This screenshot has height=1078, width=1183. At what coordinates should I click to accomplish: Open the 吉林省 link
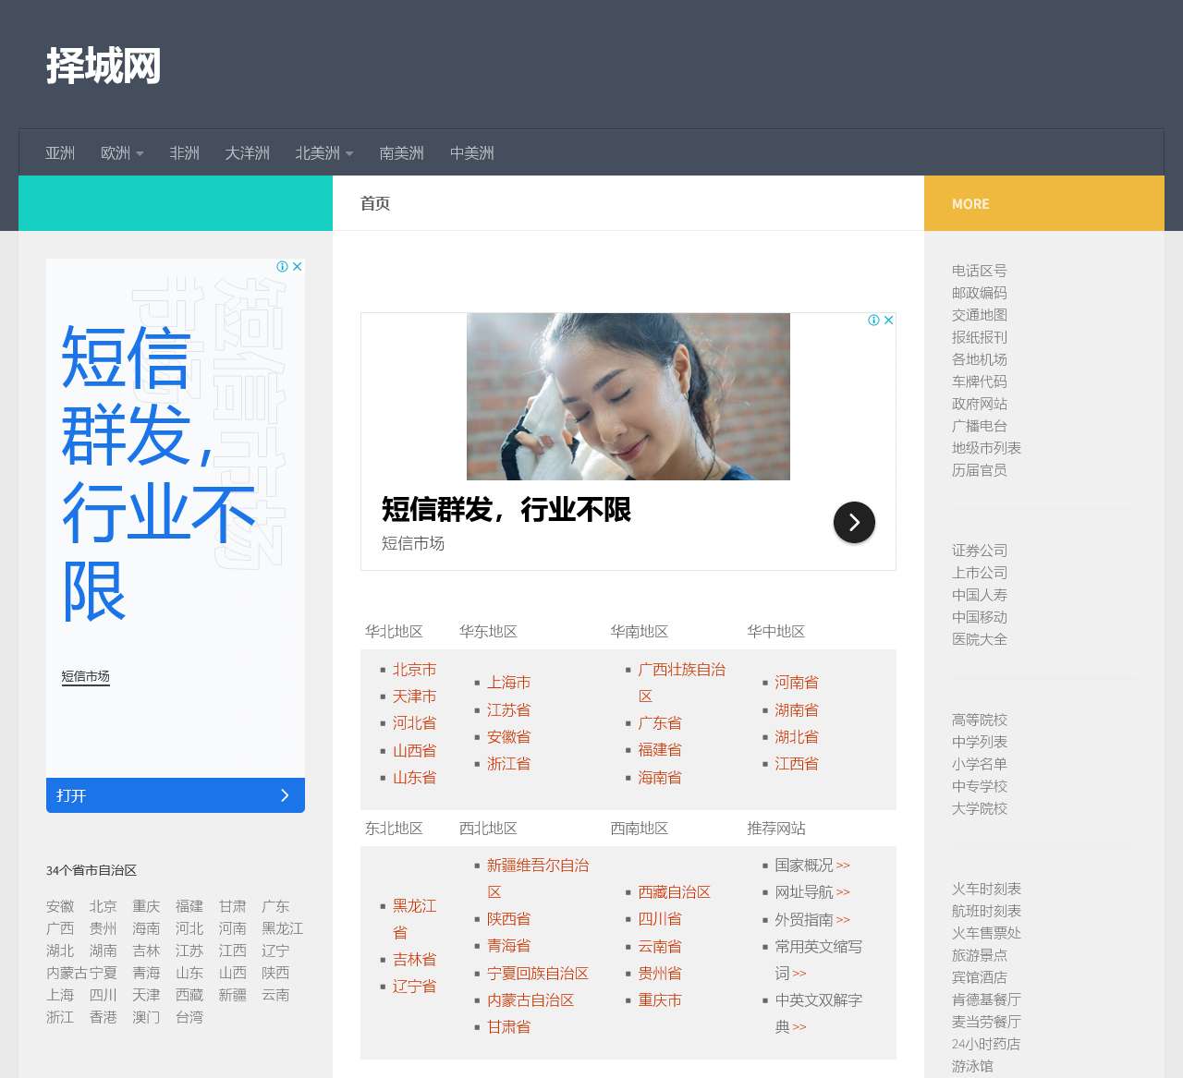click(x=414, y=960)
